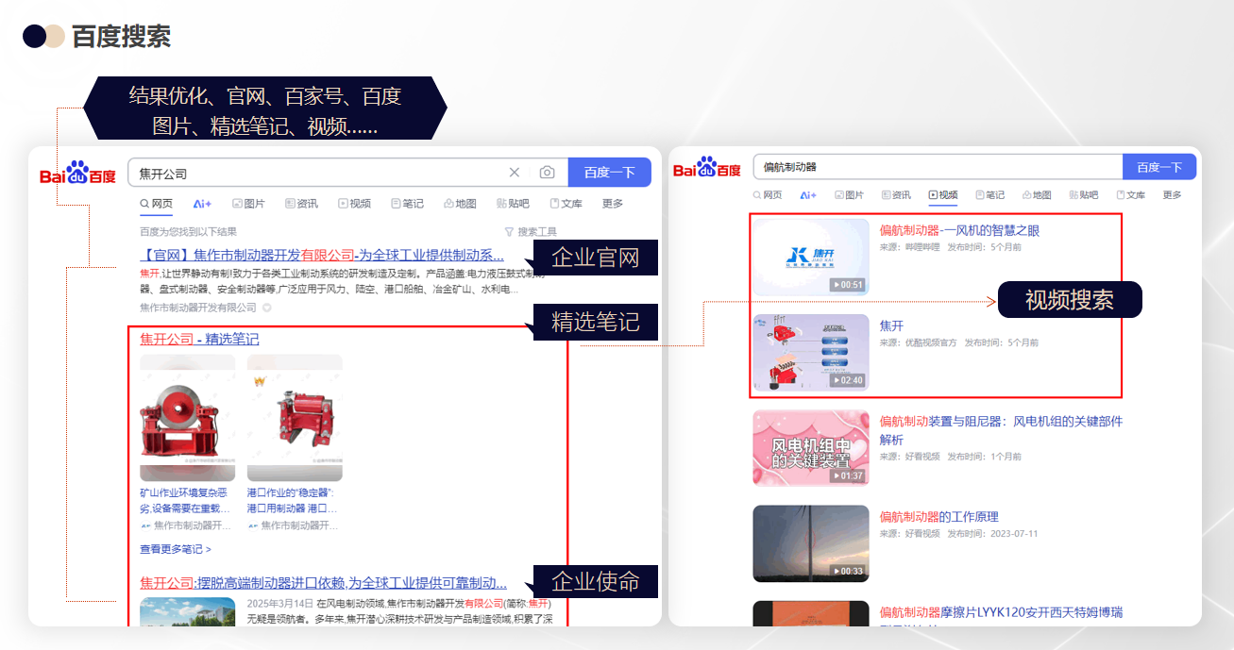The image size is (1234, 650).
Task: Open 【官网】焦作市制动器开发有限公司 result link
Action: pyautogui.click(x=322, y=255)
